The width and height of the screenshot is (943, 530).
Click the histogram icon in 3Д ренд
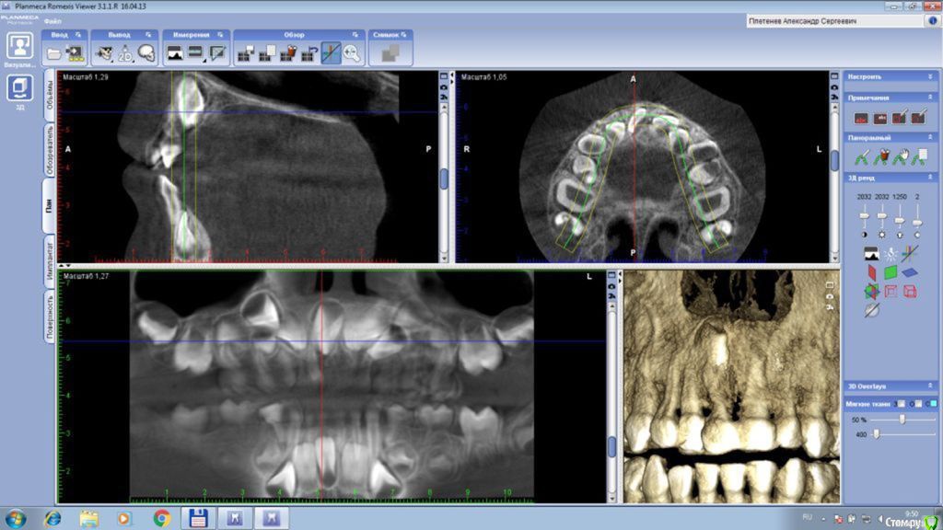pyautogui.click(x=871, y=253)
